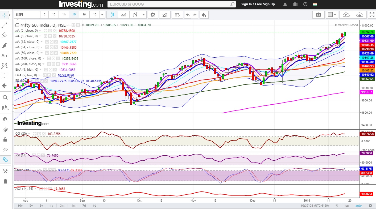Hide the MA (200, close, 0) indicator
Viewport: 376px width, 209px height.
pyautogui.click(x=48, y=64)
